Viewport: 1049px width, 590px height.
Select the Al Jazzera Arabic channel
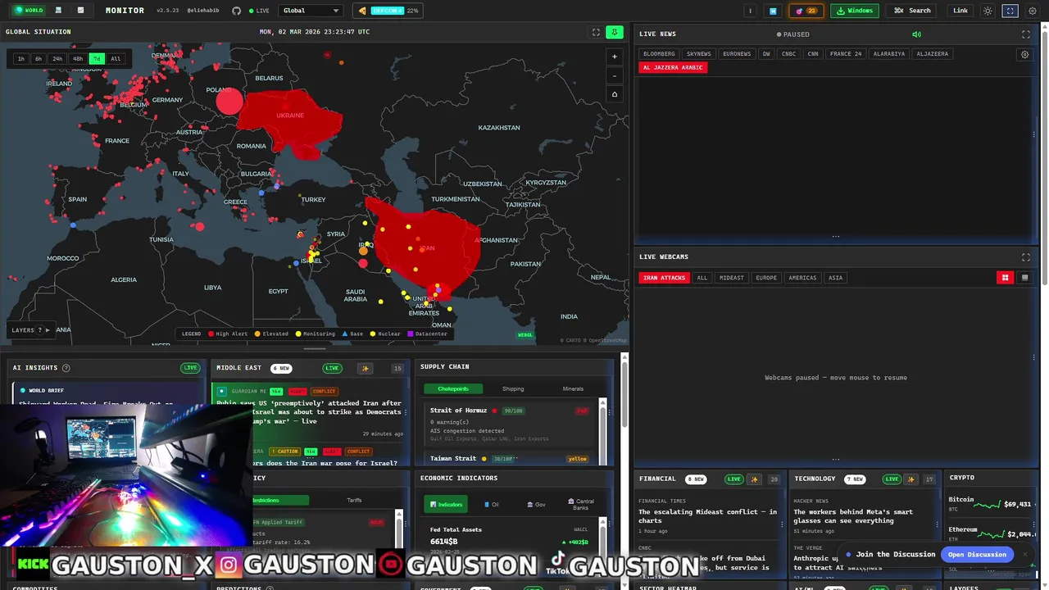673,67
